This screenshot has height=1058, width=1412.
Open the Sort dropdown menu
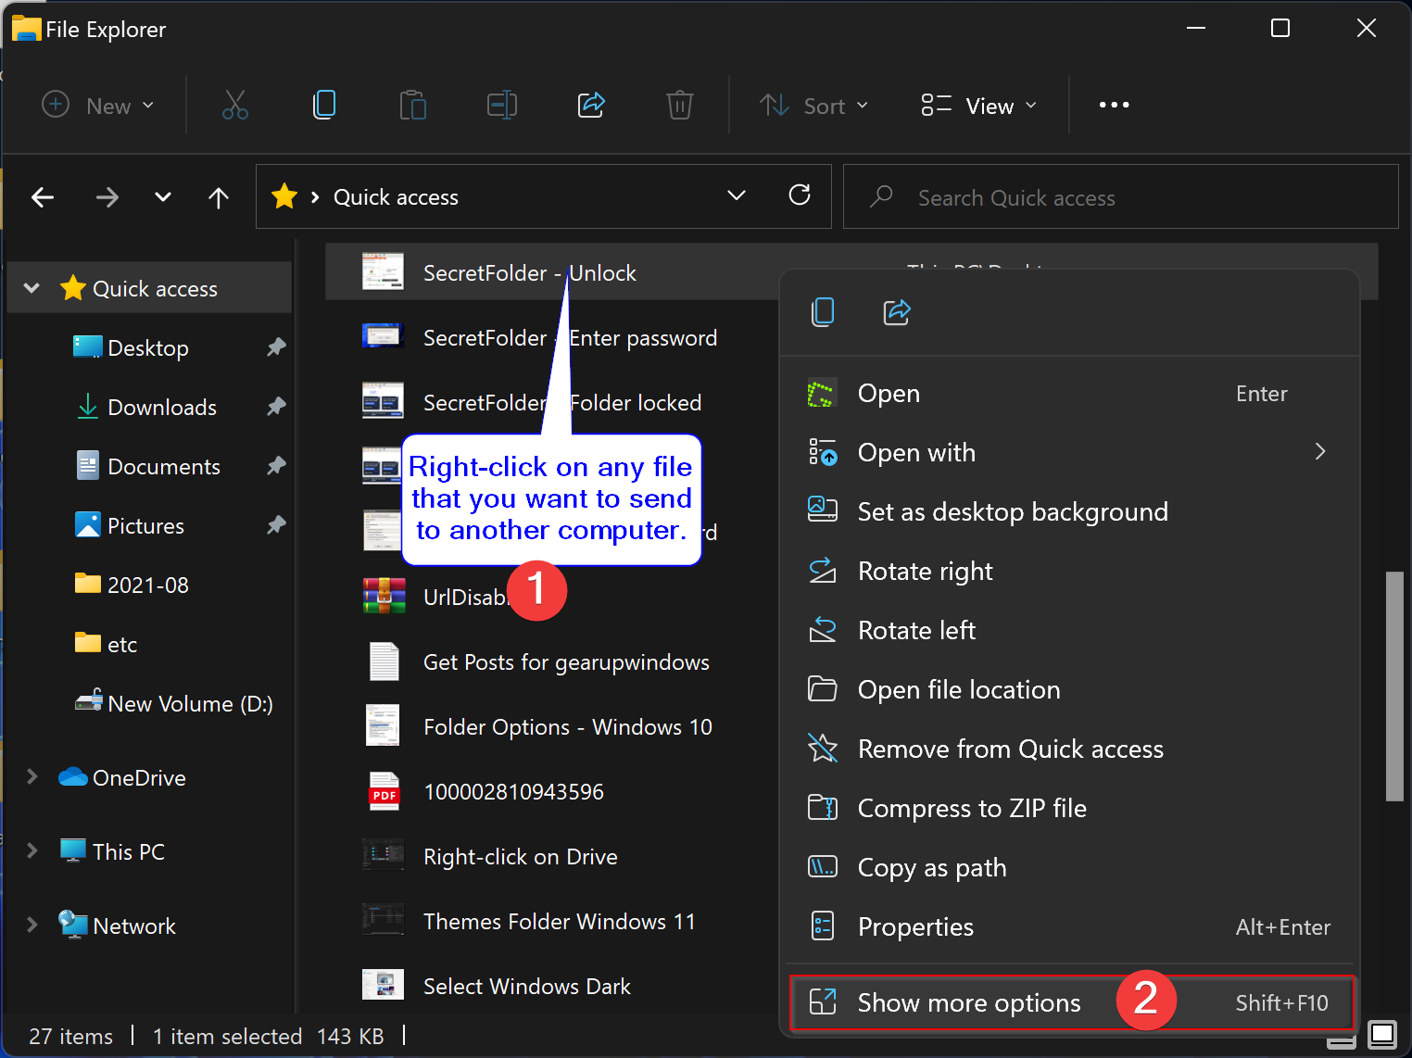coord(814,105)
